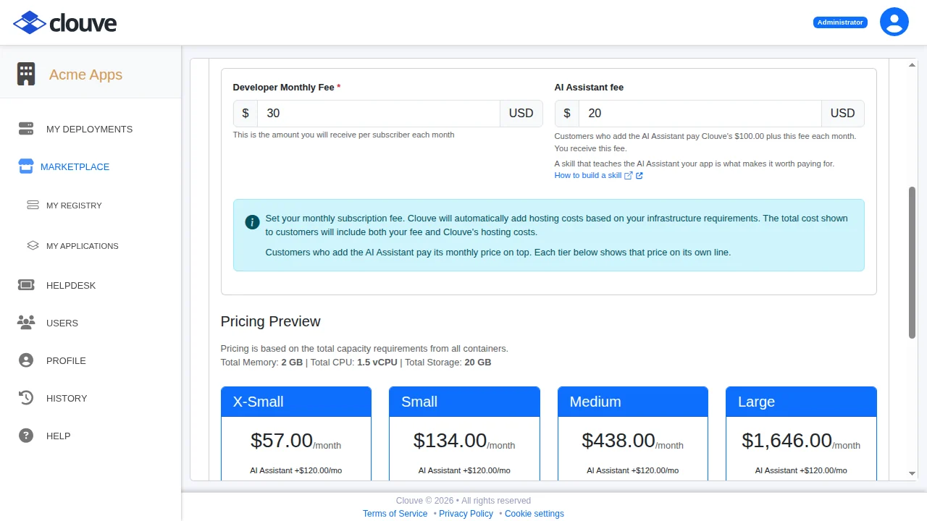927x521 pixels.
Task: Click the Marketplace storefront icon
Action: click(x=26, y=166)
